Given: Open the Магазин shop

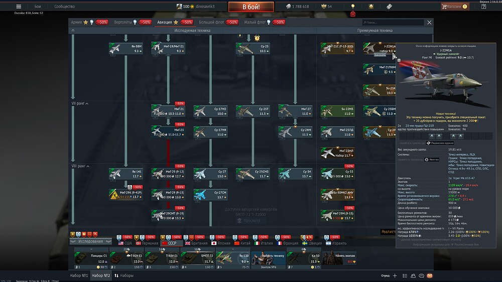Looking at the screenshot, I should 454,7.
